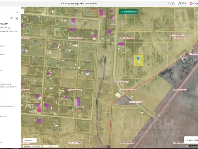Screen dimensions: 198x149
Task: Click the parcel number ending in 403:417
Action: tap(4, 24)
